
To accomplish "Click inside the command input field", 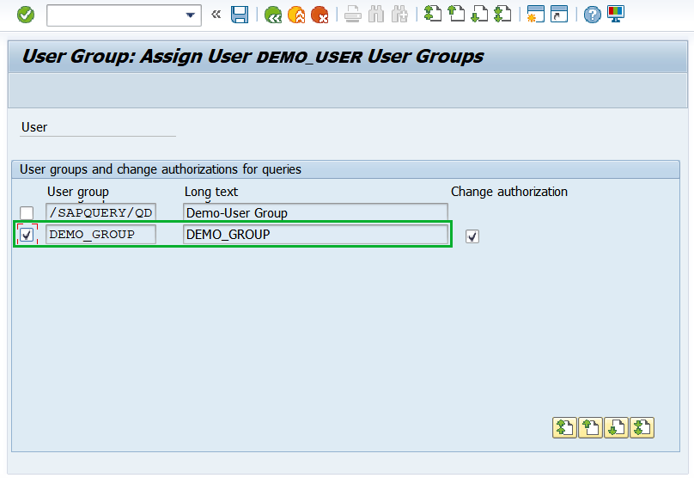I will [116, 15].
